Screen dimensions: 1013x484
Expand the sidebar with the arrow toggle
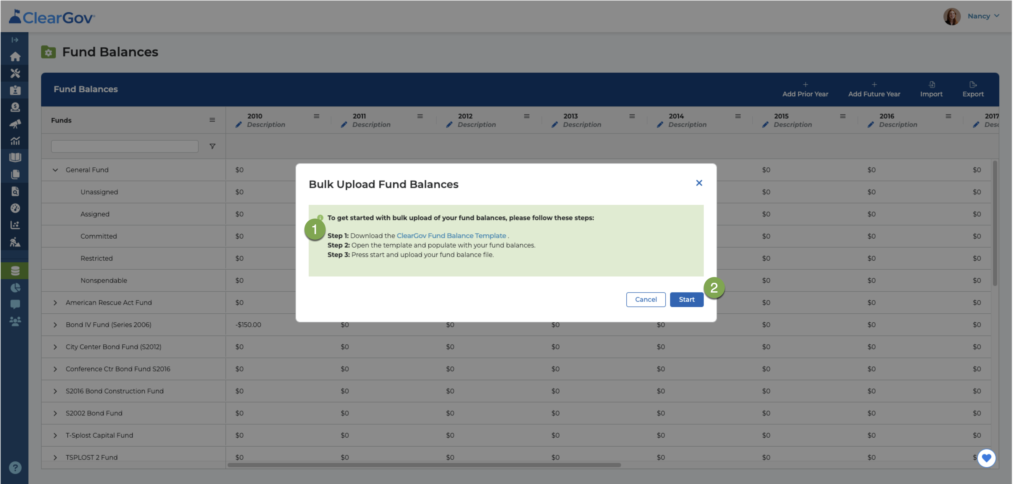[15, 40]
